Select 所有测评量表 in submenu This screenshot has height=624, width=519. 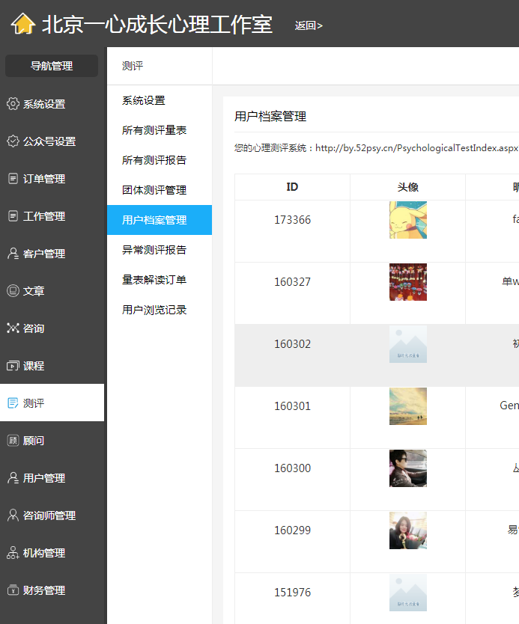tap(154, 130)
